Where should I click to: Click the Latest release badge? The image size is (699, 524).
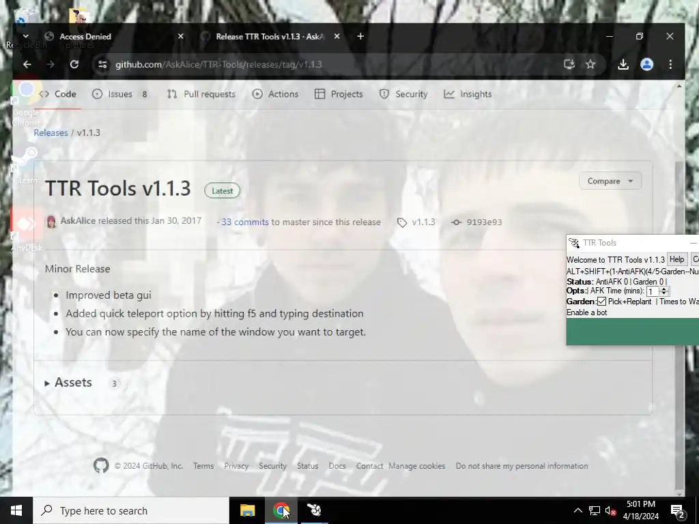222,191
